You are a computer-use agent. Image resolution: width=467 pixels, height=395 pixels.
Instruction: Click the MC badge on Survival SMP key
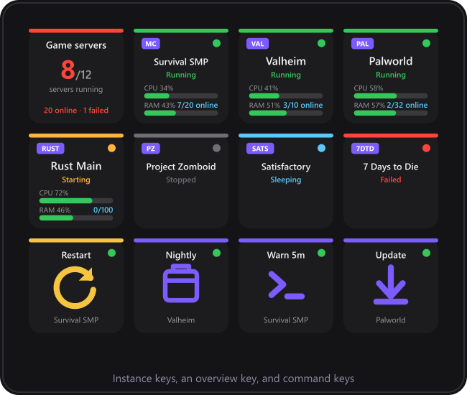[x=151, y=44]
